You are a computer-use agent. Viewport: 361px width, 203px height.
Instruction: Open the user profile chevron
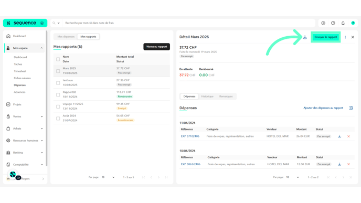point(43,179)
